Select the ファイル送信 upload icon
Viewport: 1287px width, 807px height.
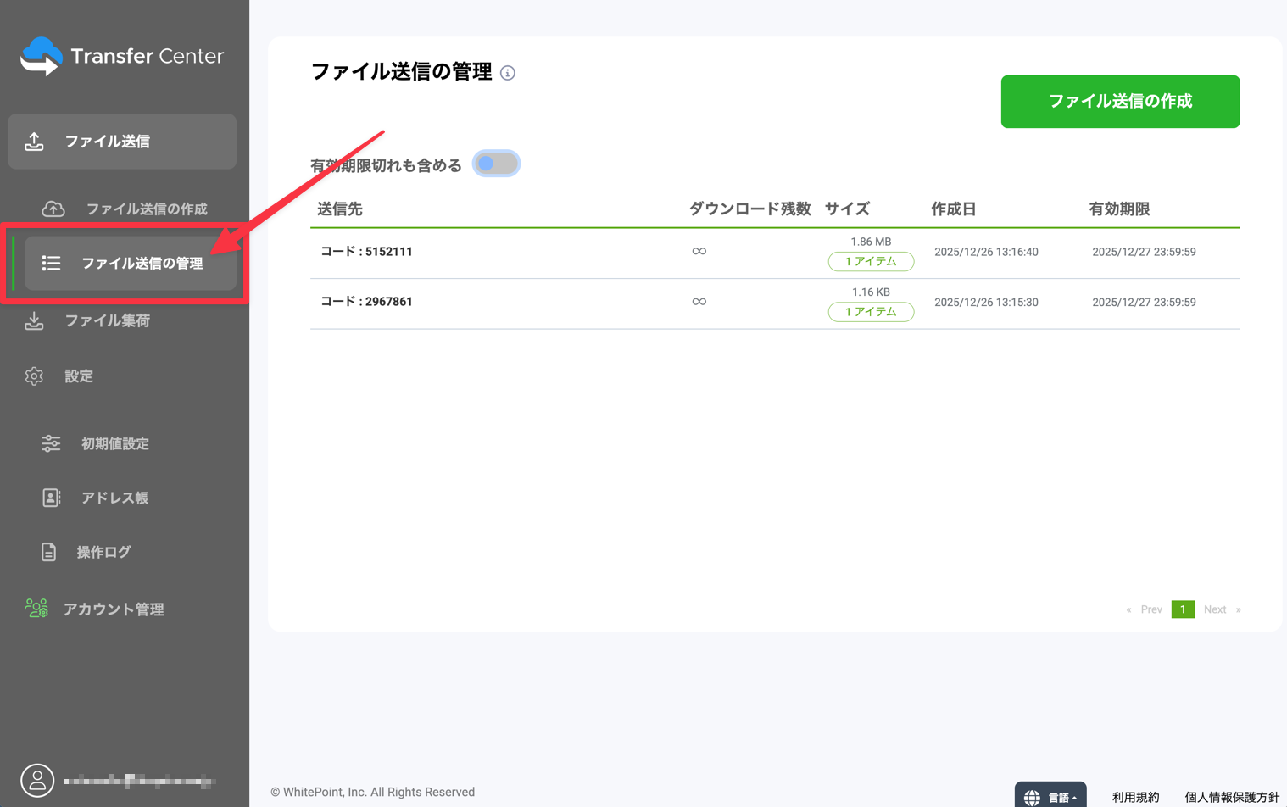point(35,141)
